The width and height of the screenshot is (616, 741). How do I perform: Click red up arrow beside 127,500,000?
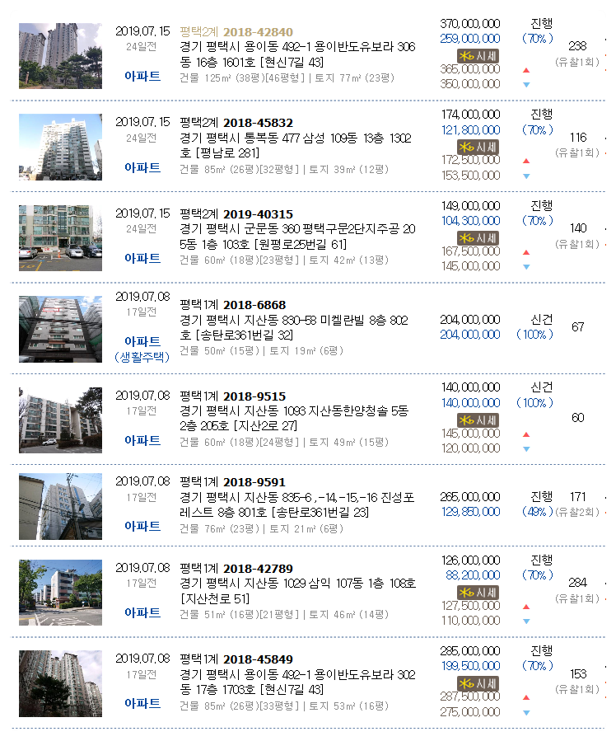coord(526,607)
